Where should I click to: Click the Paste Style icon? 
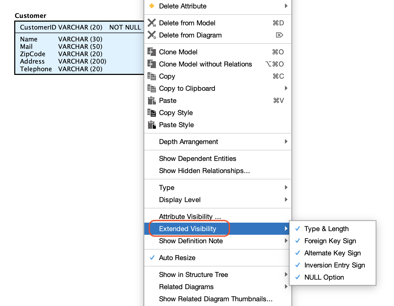pos(152,125)
